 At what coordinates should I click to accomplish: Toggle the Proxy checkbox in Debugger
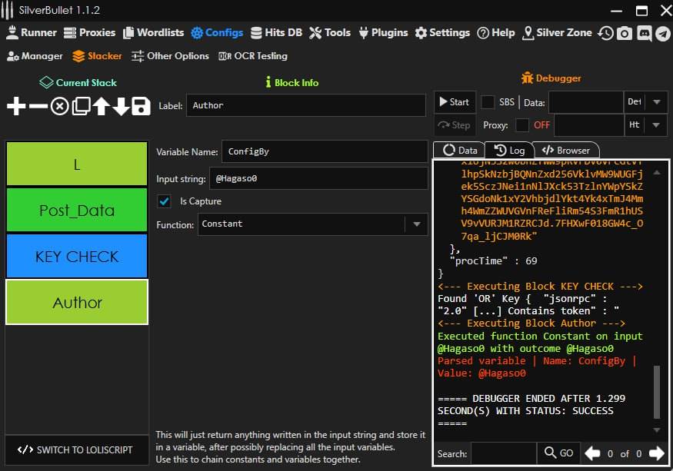(x=522, y=124)
